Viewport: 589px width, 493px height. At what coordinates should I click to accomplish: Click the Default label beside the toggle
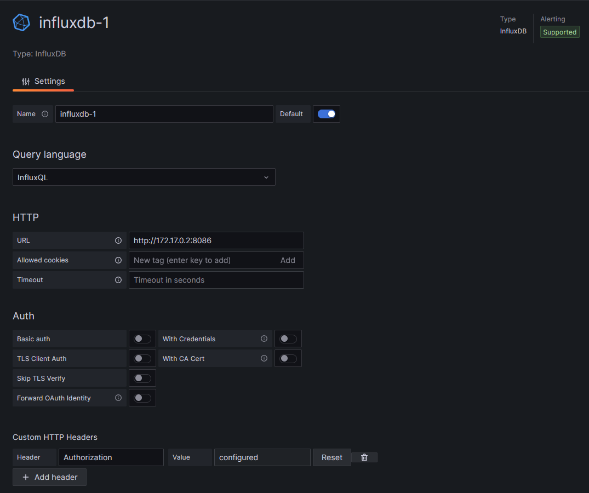pos(291,114)
